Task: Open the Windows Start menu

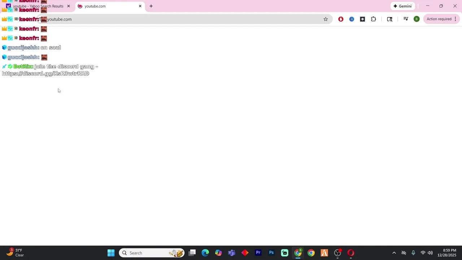Action: pos(111,253)
